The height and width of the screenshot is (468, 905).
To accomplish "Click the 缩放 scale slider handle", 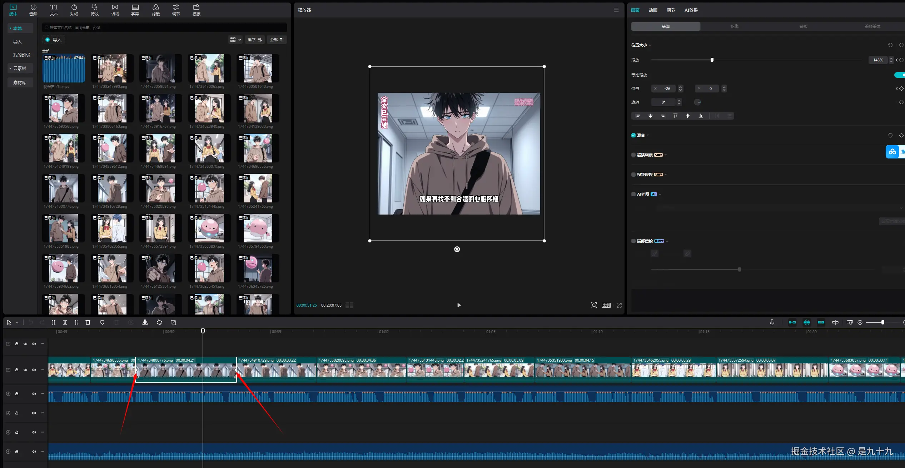I will [712, 60].
